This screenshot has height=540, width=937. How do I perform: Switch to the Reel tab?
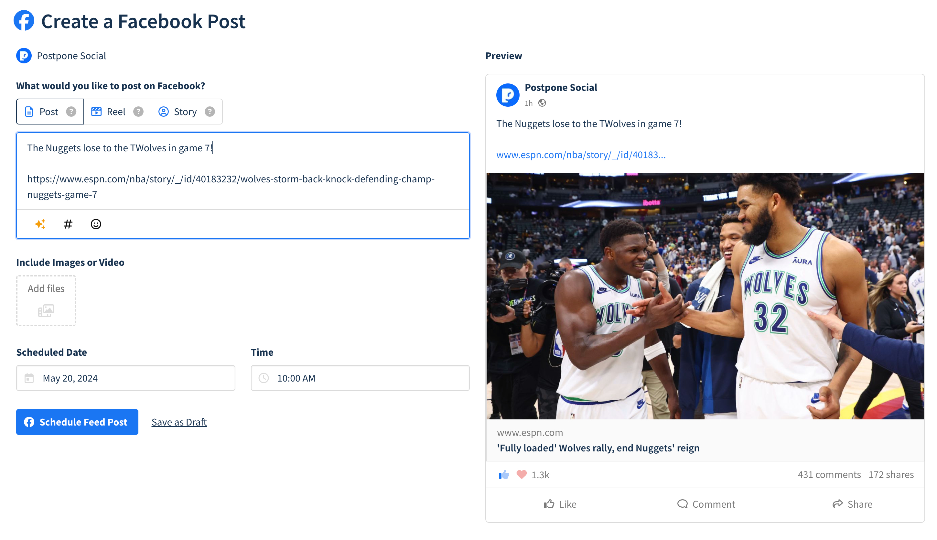click(117, 112)
